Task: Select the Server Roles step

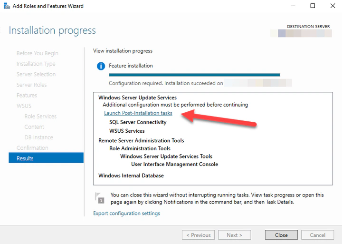Action: tap(32, 85)
